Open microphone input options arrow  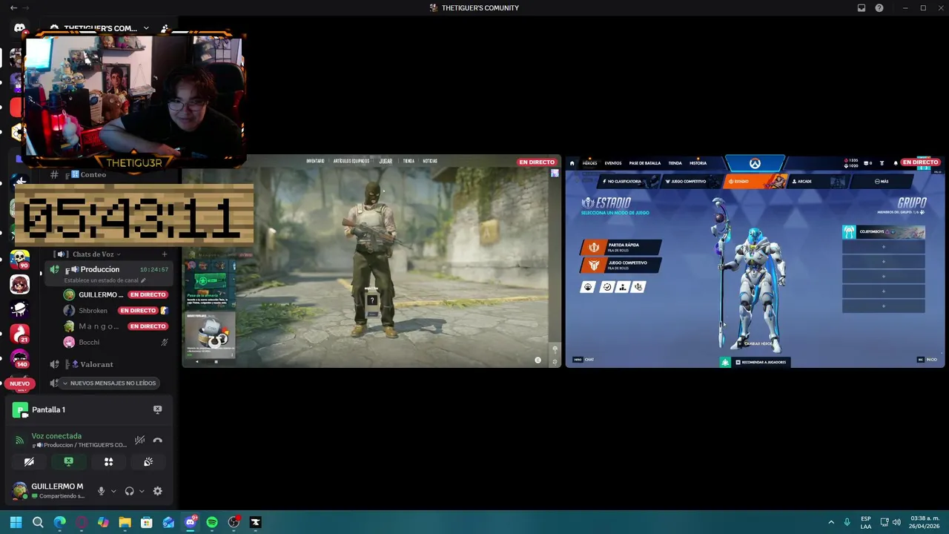click(113, 491)
